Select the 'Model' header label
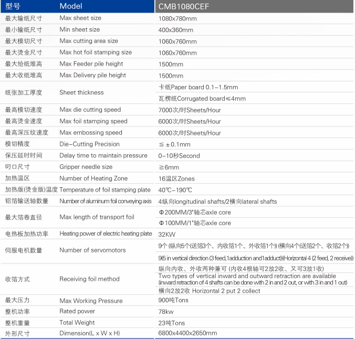Screen dimensions: 355x339 71,6
